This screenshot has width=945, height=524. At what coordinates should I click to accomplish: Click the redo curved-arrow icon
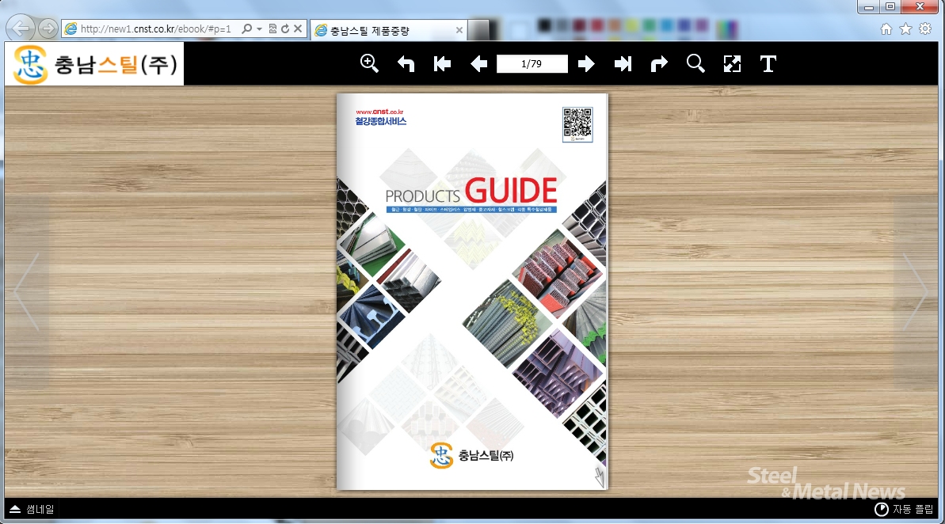(x=659, y=64)
